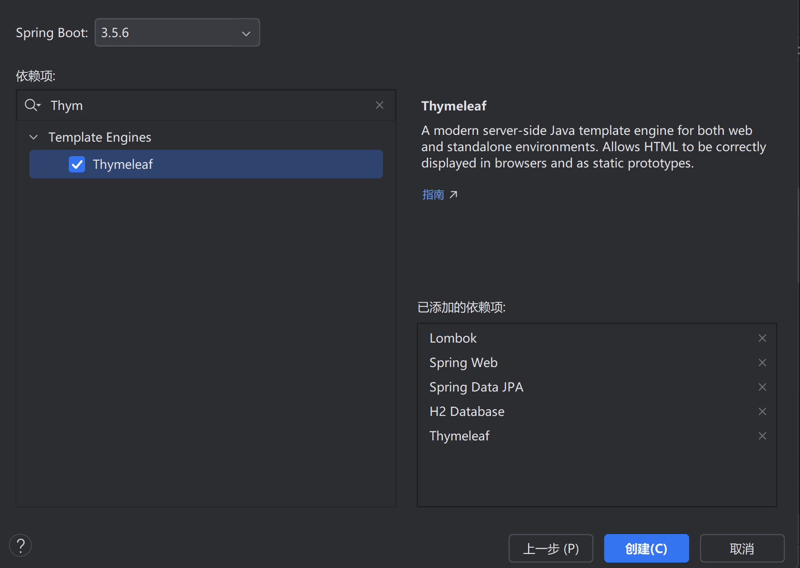Open the 指南 guide link

point(433,195)
